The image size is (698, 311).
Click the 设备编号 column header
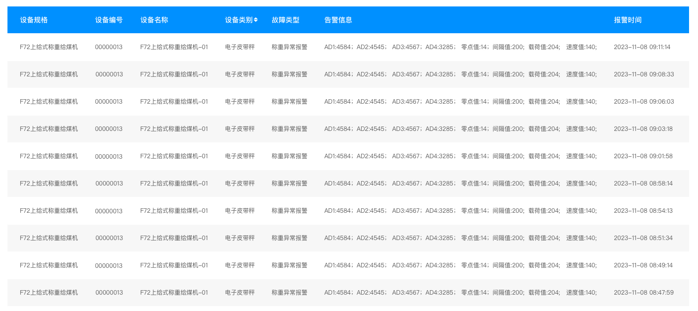pyautogui.click(x=108, y=20)
